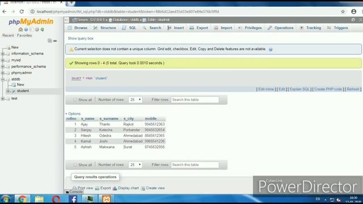Viewport: 363px width, 204px height.
Task: Open Chrome from the taskbar
Action: pyautogui.click(x=23, y=199)
